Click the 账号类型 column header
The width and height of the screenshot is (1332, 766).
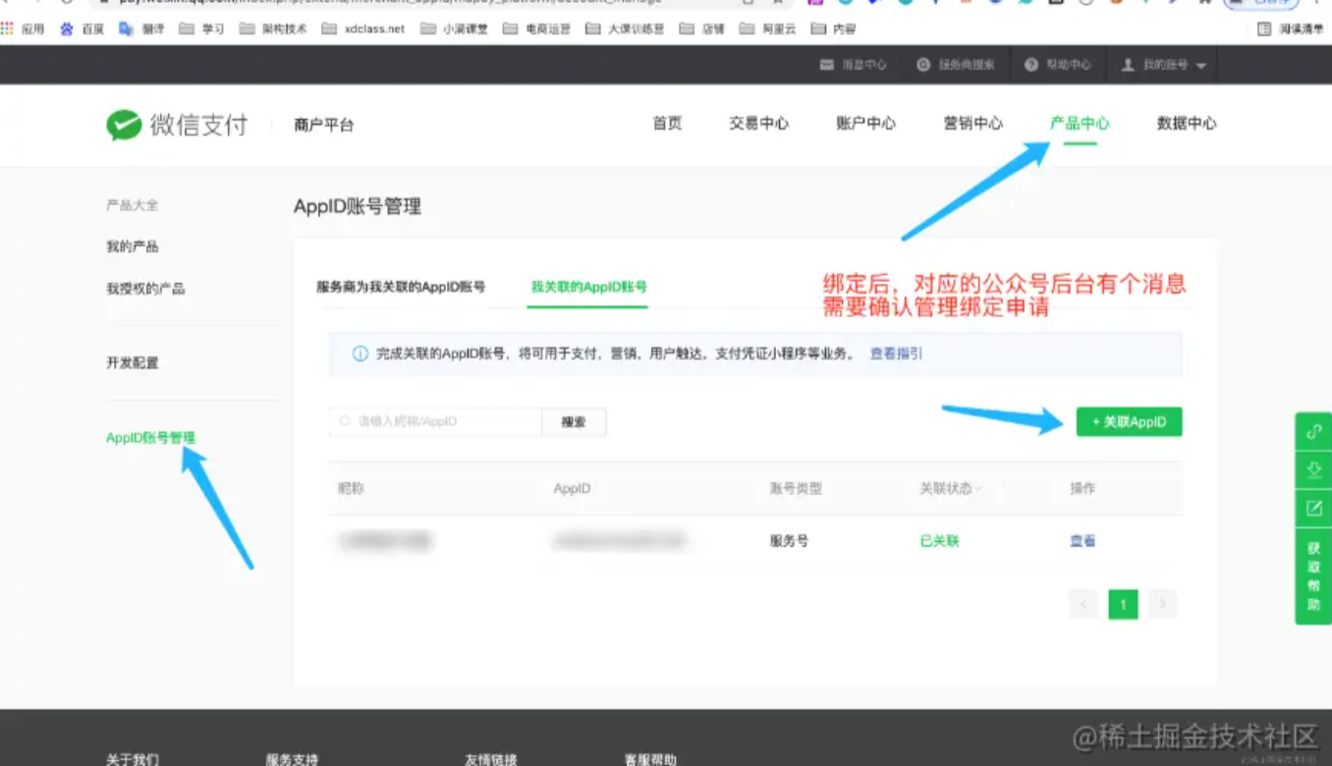tap(796, 488)
